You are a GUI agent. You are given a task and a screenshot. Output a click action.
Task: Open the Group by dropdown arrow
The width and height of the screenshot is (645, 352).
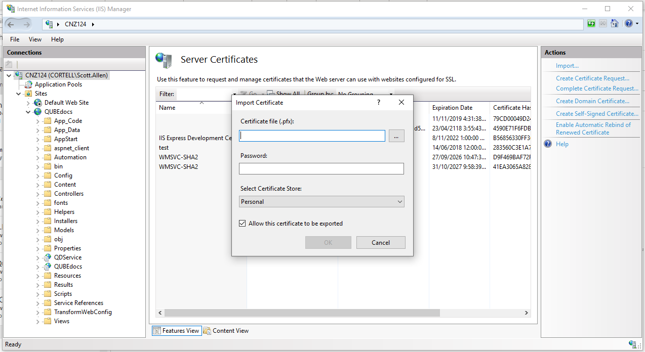click(x=391, y=94)
